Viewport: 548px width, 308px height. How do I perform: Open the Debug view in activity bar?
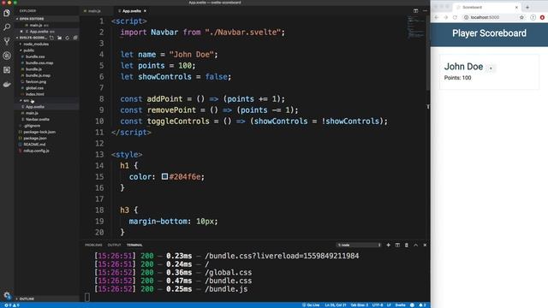pos(7,56)
